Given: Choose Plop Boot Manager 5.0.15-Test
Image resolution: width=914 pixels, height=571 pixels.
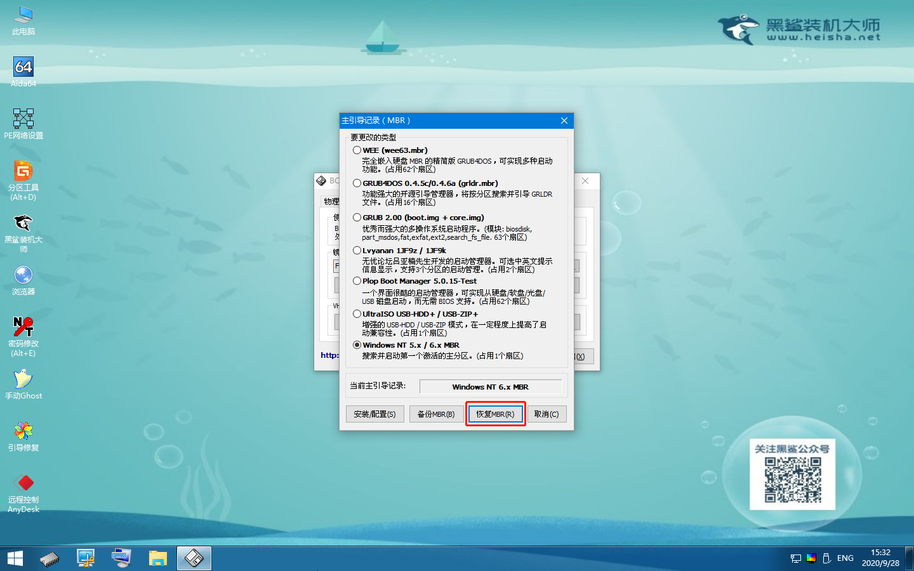Looking at the screenshot, I should pyautogui.click(x=357, y=280).
